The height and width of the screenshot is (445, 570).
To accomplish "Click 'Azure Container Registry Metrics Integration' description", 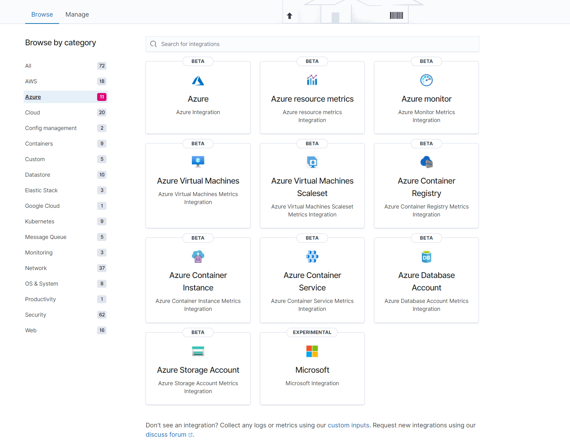I will (x=427, y=211).
